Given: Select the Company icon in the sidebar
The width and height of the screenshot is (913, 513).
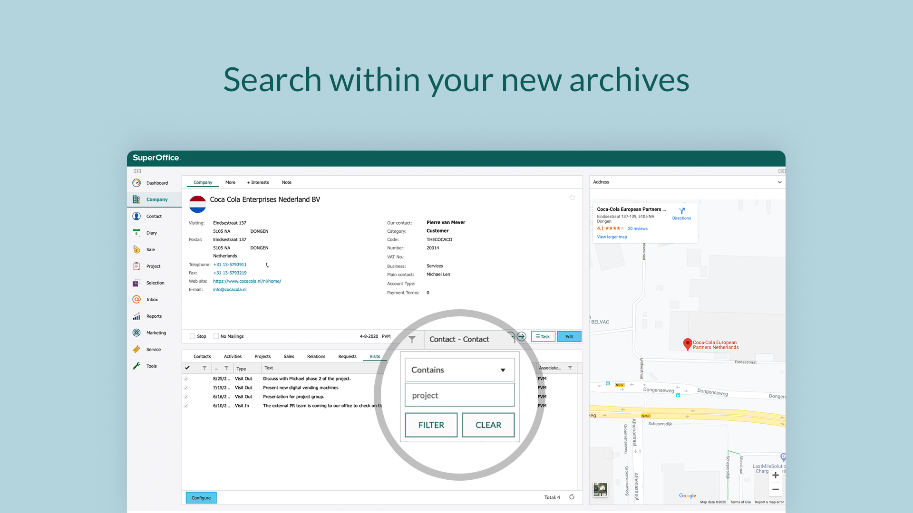Looking at the screenshot, I should tap(136, 199).
